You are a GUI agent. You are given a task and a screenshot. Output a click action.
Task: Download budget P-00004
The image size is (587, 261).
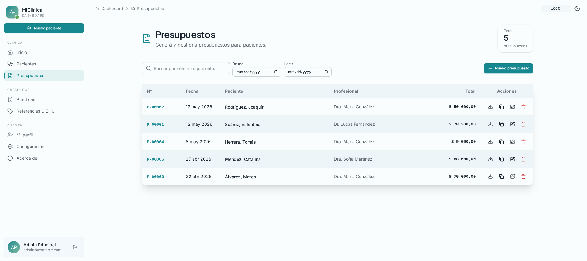coord(490,142)
